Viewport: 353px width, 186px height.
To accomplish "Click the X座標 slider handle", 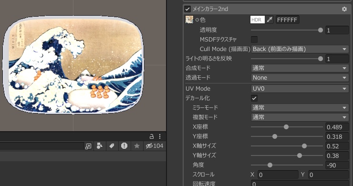I will click(286, 127).
